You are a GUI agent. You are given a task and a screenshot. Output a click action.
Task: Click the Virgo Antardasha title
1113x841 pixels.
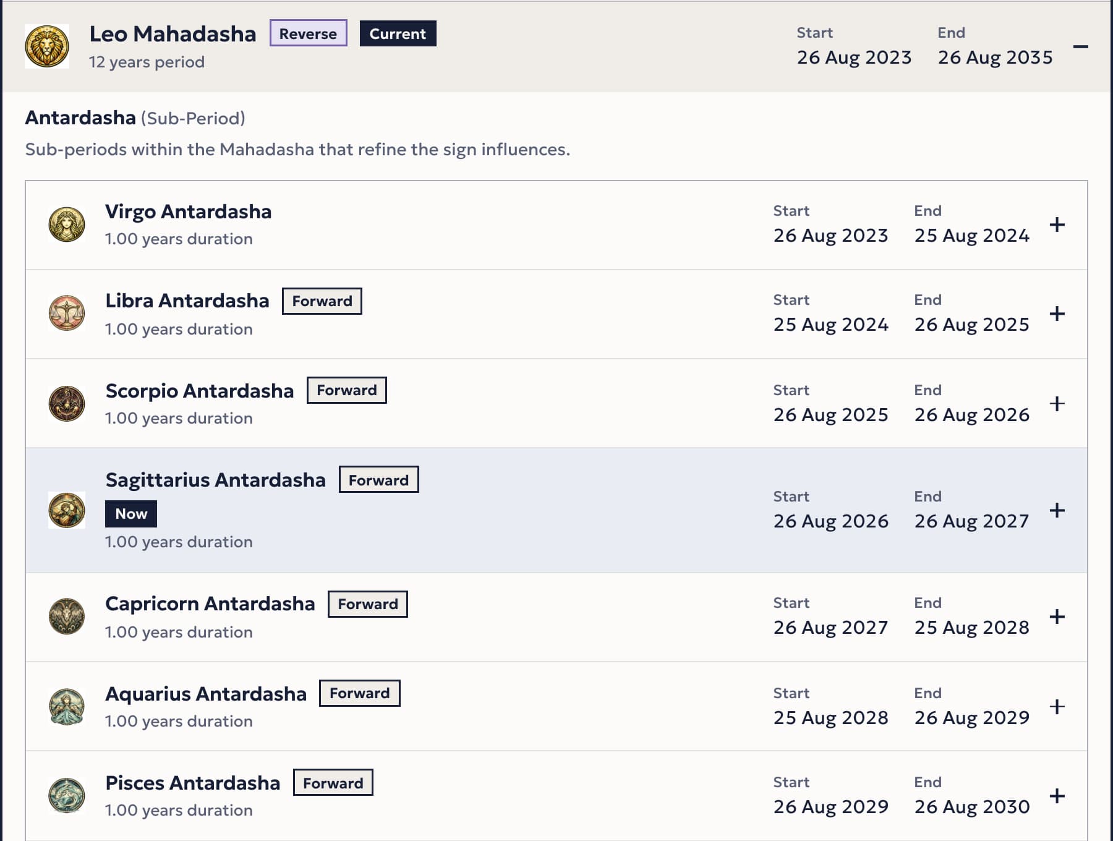coord(189,211)
